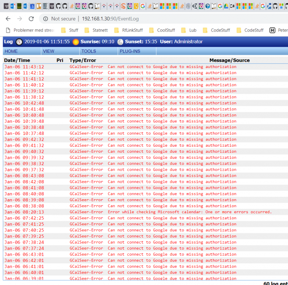The height and width of the screenshot is (285, 288).
Task: Click the Not secure site info icon
Action: (x=45, y=19)
